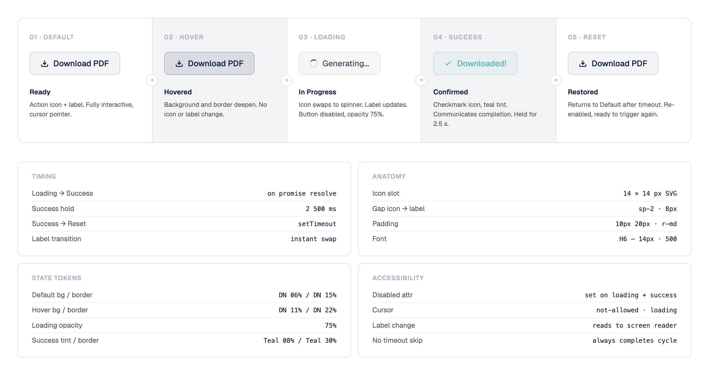Viewport: 714px width, 374px height.
Task: Click the "STATE TOKENS" section title
Action: point(56,278)
